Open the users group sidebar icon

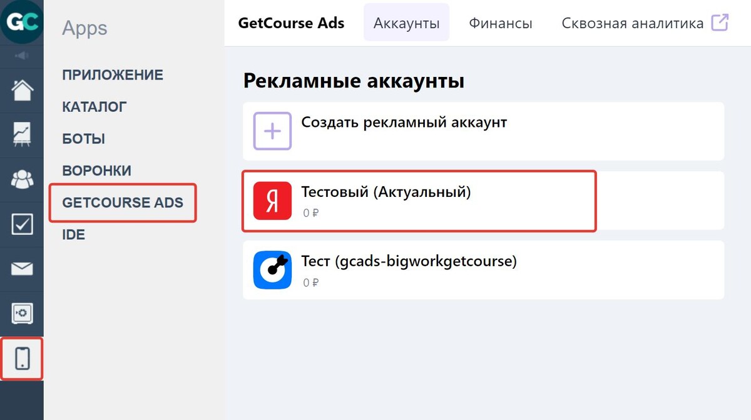(x=22, y=180)
